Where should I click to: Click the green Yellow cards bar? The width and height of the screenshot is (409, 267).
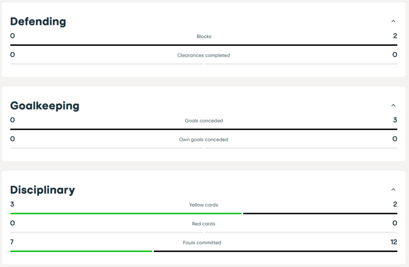tap(126, 214)
